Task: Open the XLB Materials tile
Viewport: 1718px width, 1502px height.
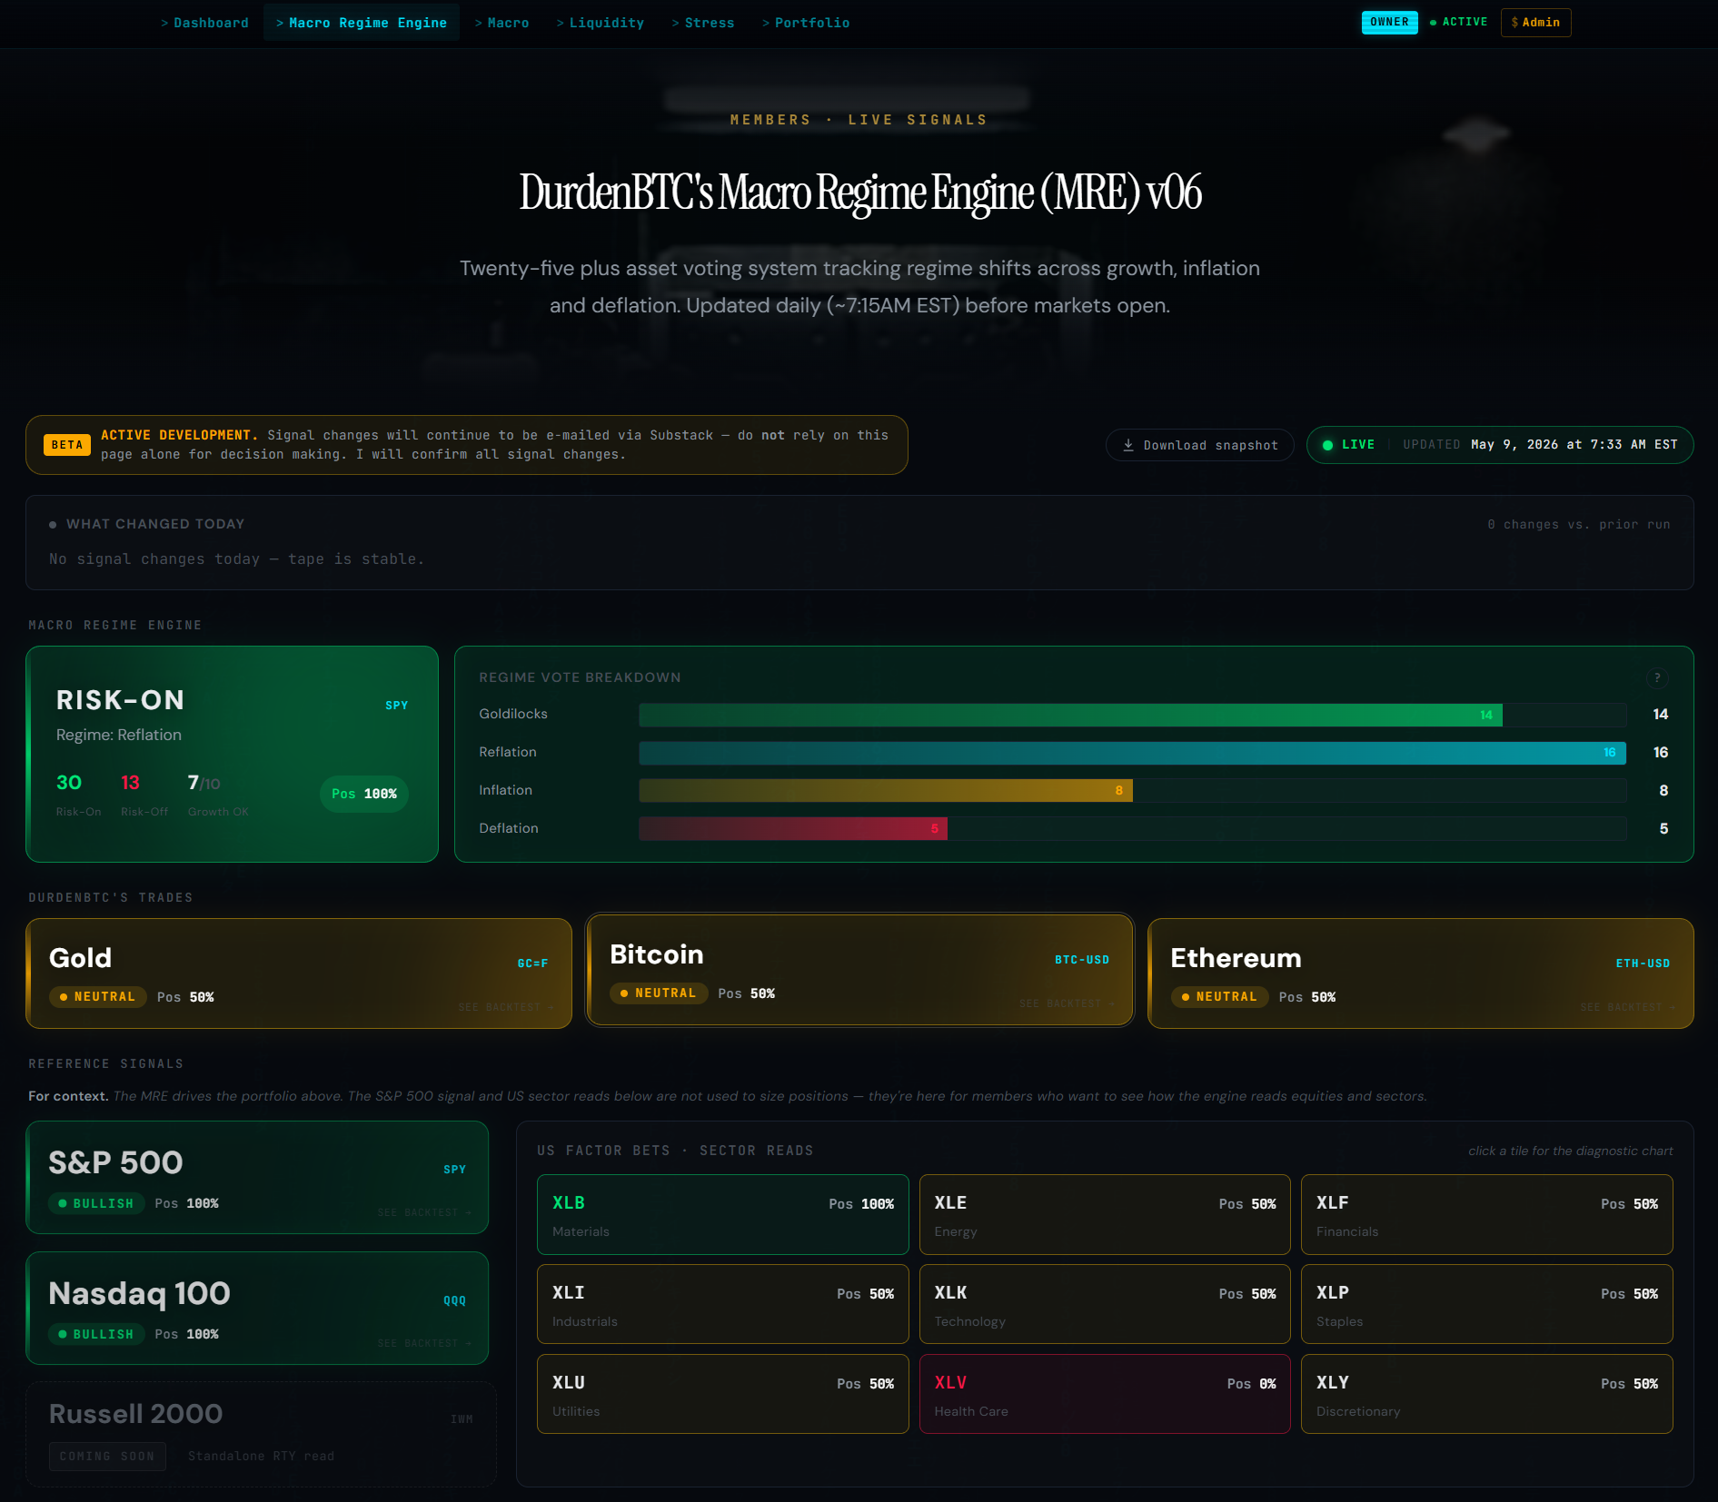Action: (x=723, y=1215)
